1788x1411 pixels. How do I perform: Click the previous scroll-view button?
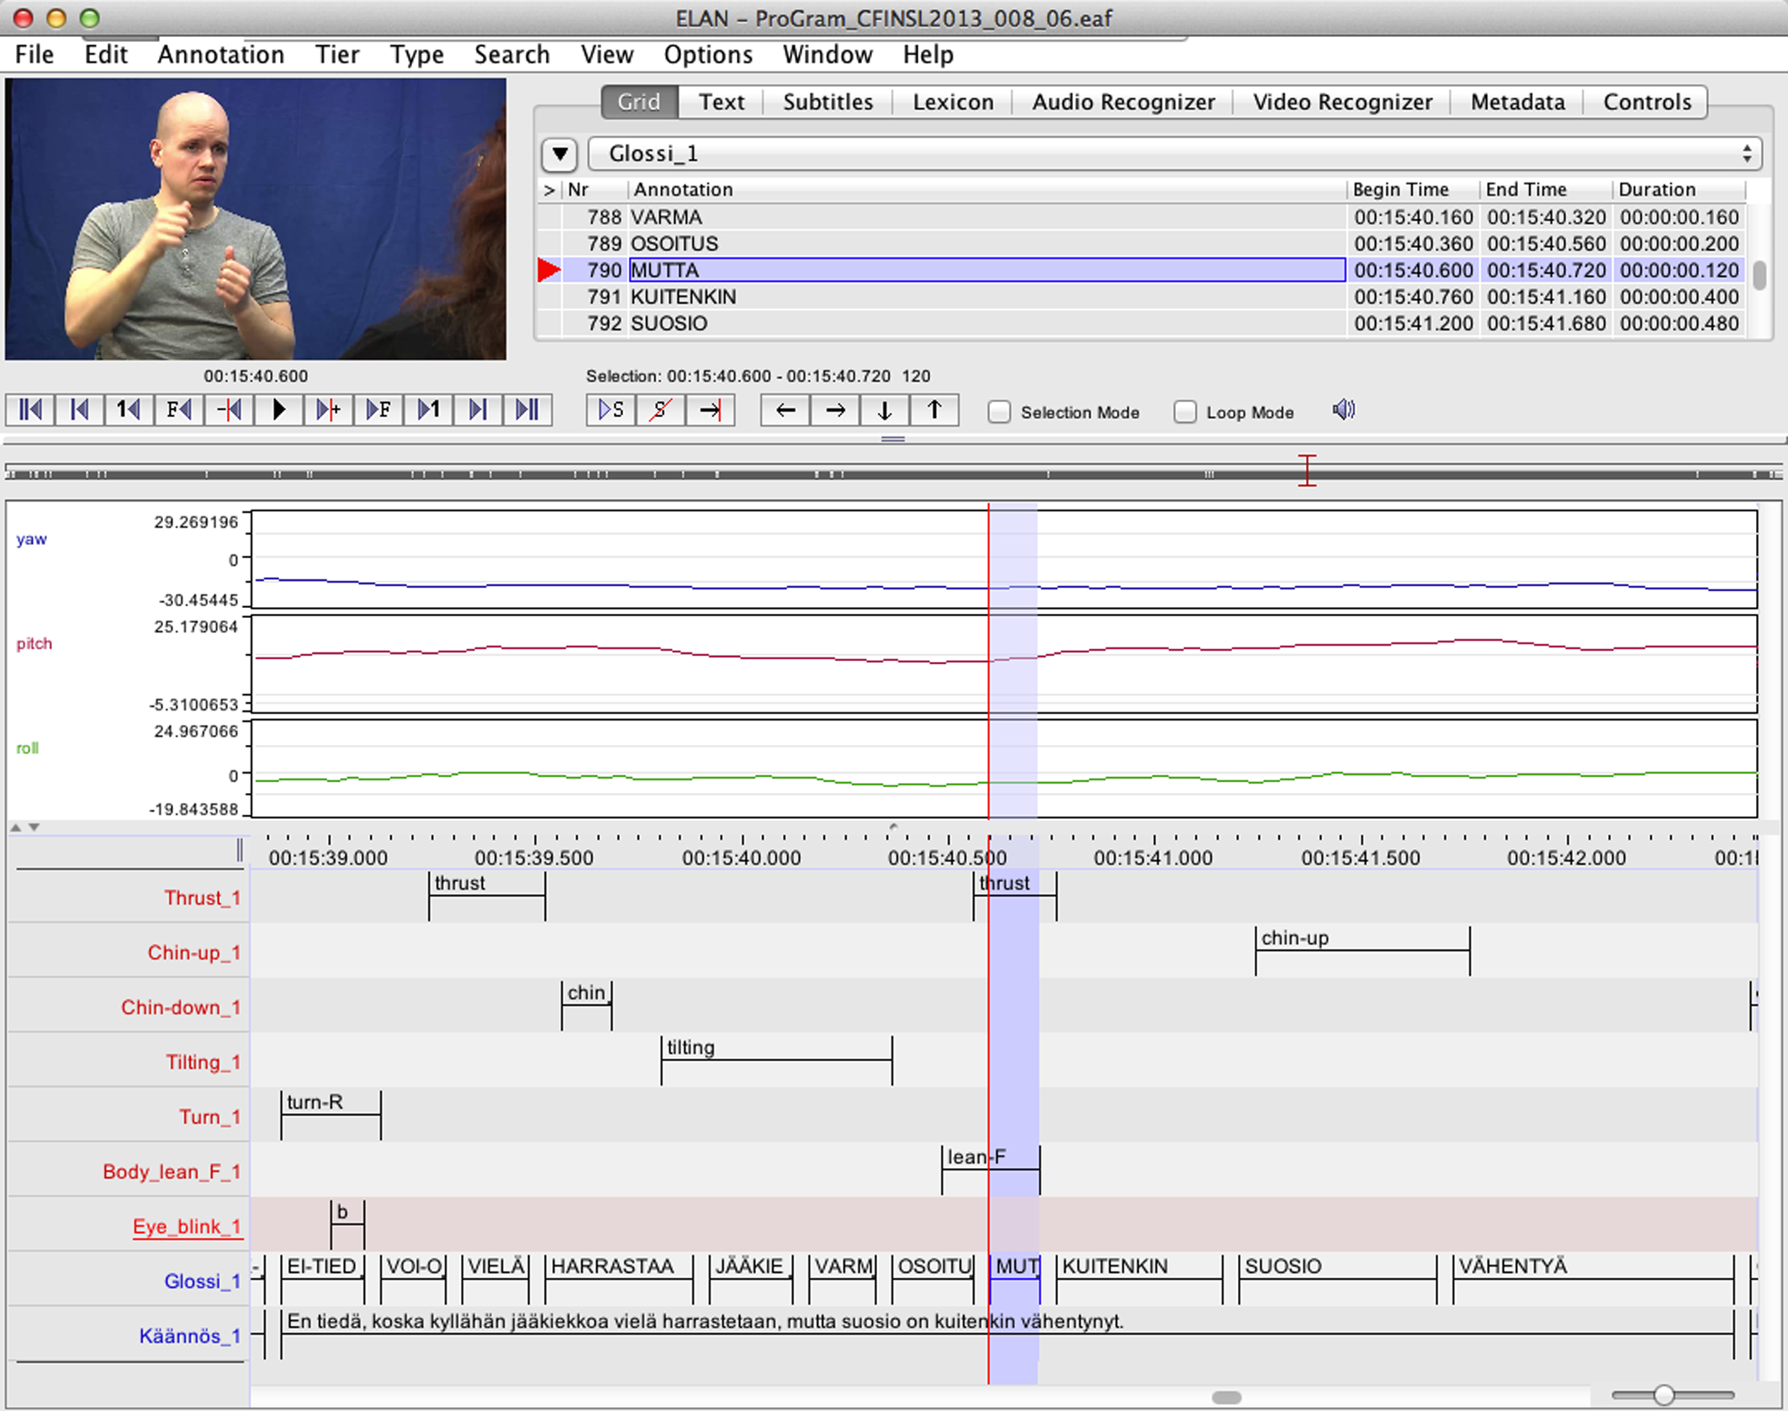80,410
